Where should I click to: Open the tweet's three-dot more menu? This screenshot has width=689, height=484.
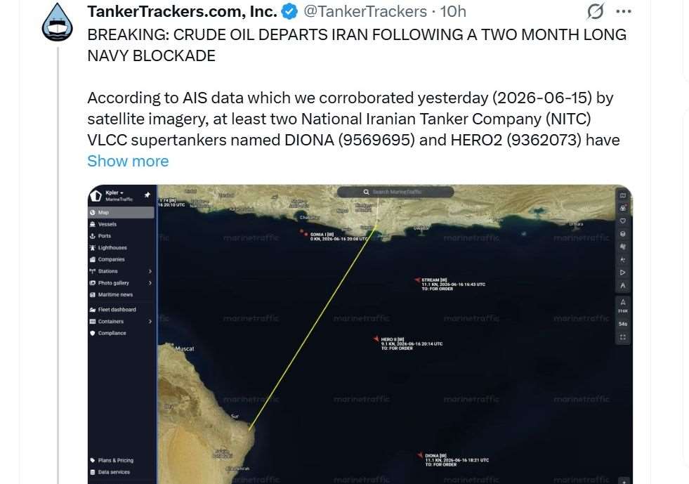[x=624, y=11]
